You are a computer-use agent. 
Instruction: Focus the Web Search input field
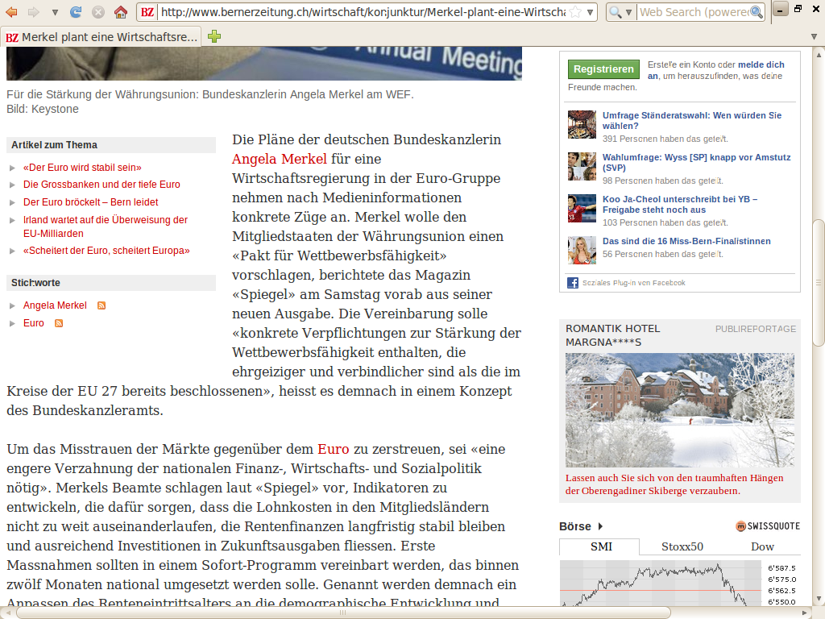694,11
